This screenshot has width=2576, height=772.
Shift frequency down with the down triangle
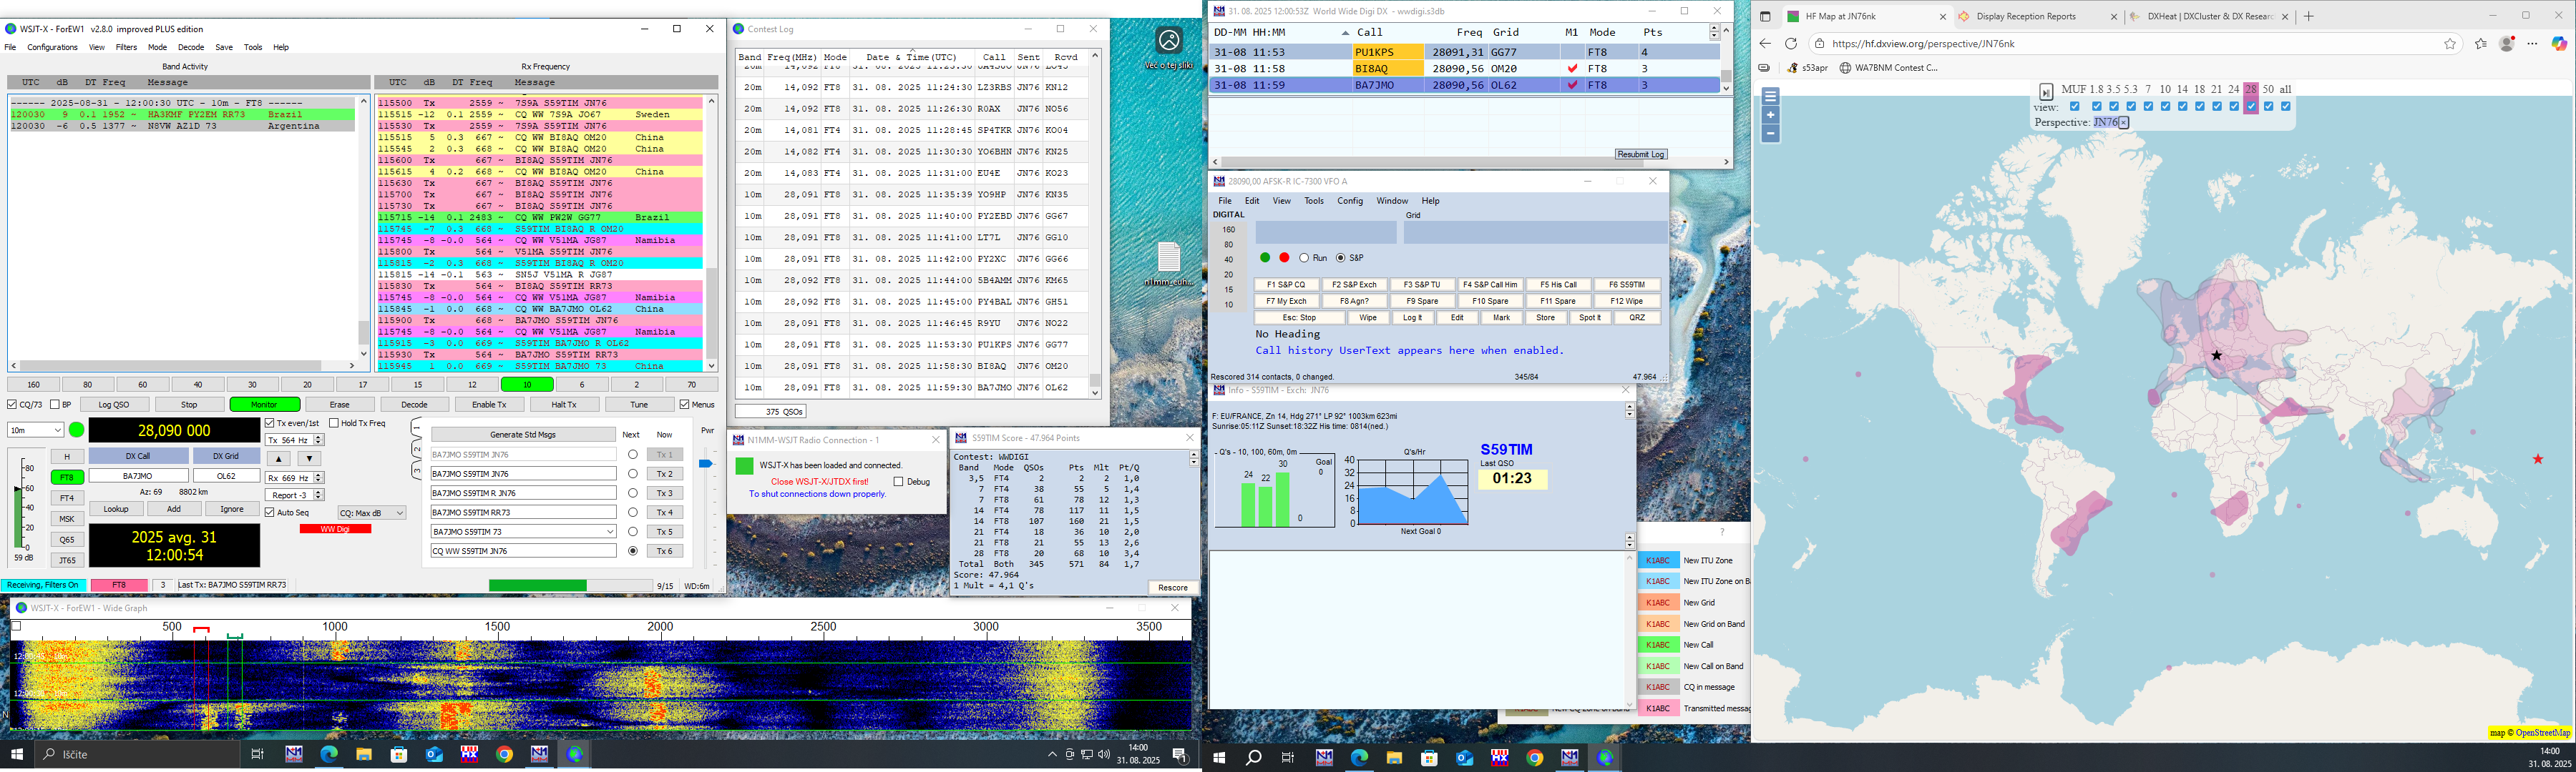[x=309, y=460]
